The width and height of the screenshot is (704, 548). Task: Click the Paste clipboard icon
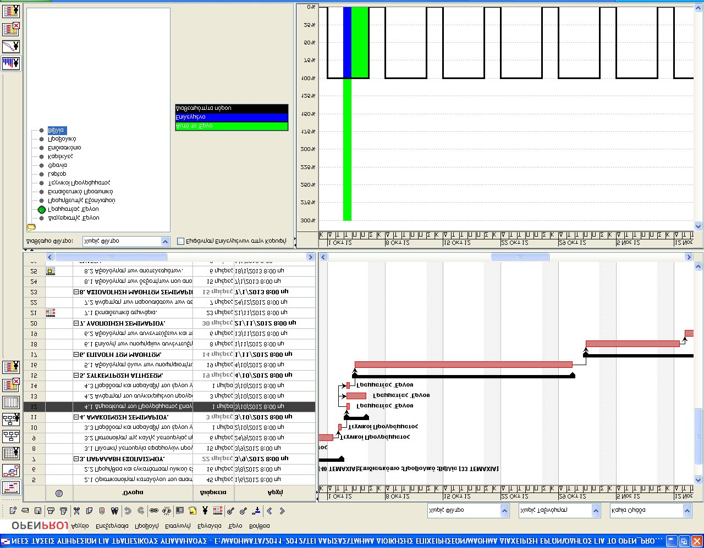click(102, 511)
